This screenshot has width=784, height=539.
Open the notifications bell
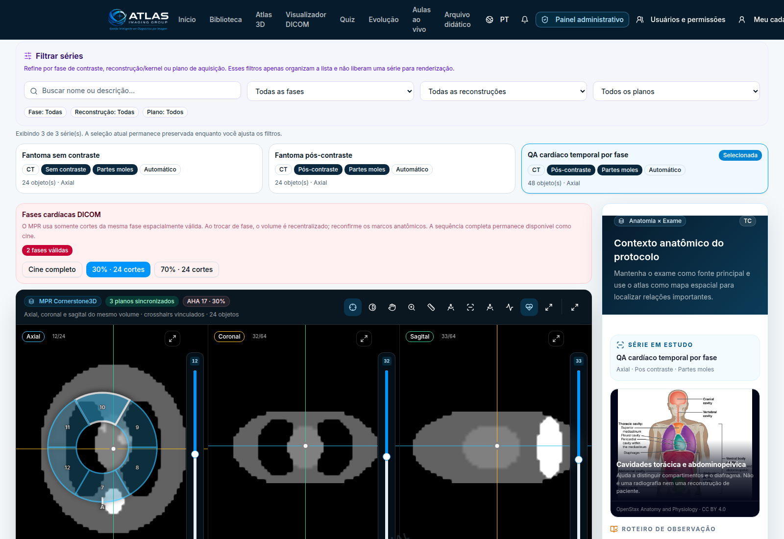pyautogui.click(x=525, y=20)
